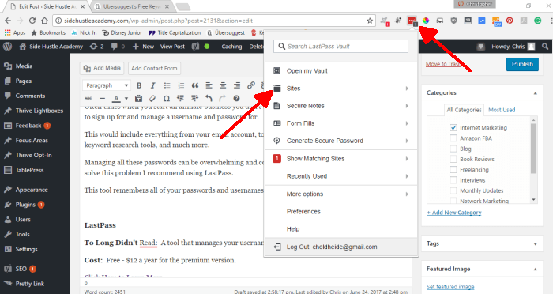
Task: Decrease indent in editor toolbar
Action: pyautogui.click(x=181, y=99)
